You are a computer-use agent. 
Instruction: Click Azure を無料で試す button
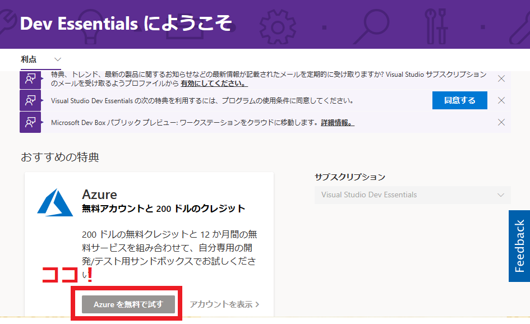click(128, 304)
